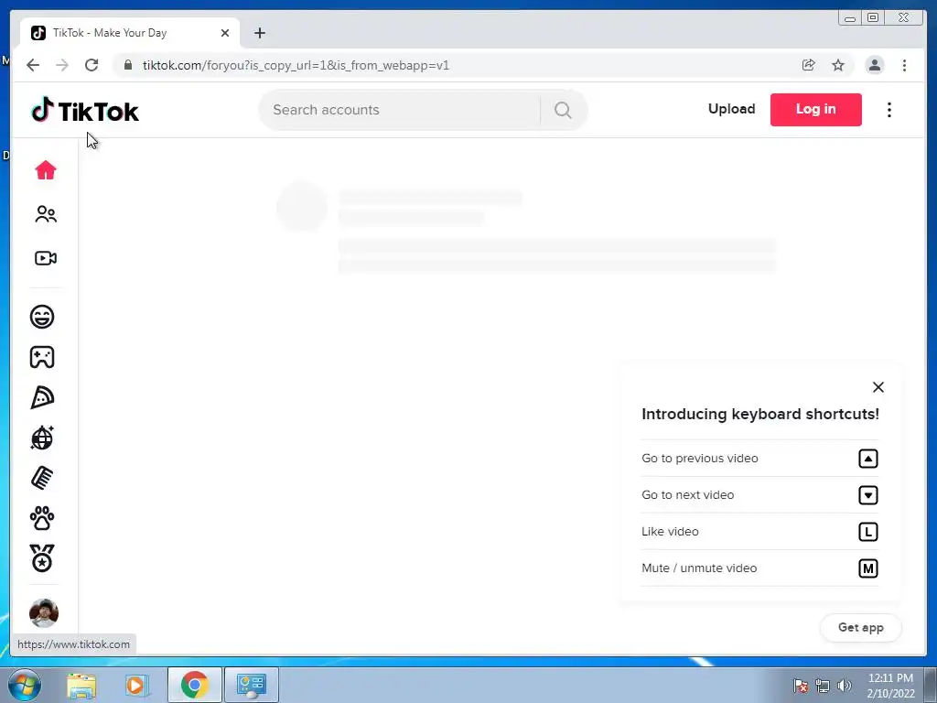This screenshot has height=703, width=937.
Task: Select the Animals paw print category icon
Action: [42, 518]
